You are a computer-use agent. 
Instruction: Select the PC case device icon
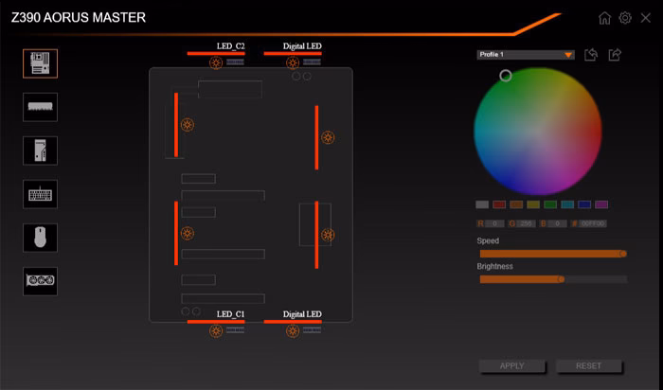tap(40, 151)
